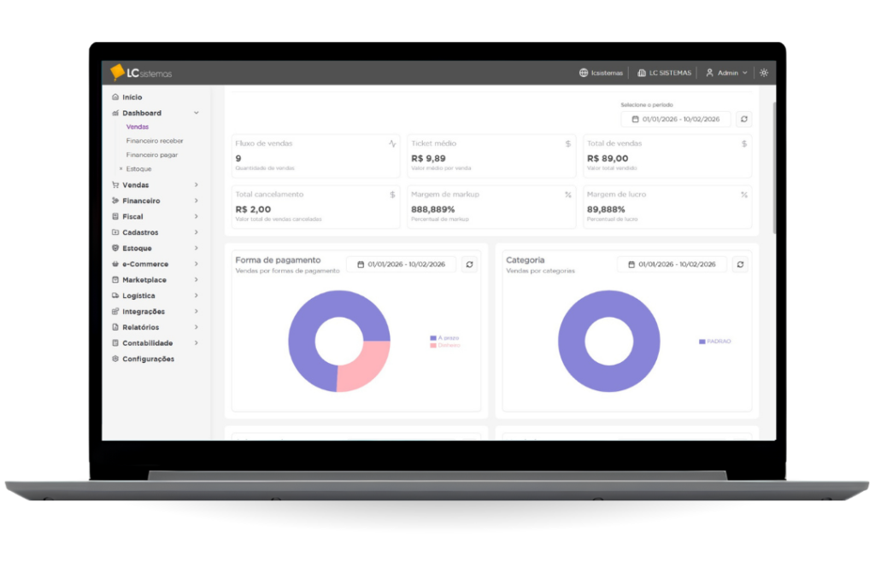Open Forma de pagamento date range field
This screenshot has width=875, height=567.
point(401,265)
